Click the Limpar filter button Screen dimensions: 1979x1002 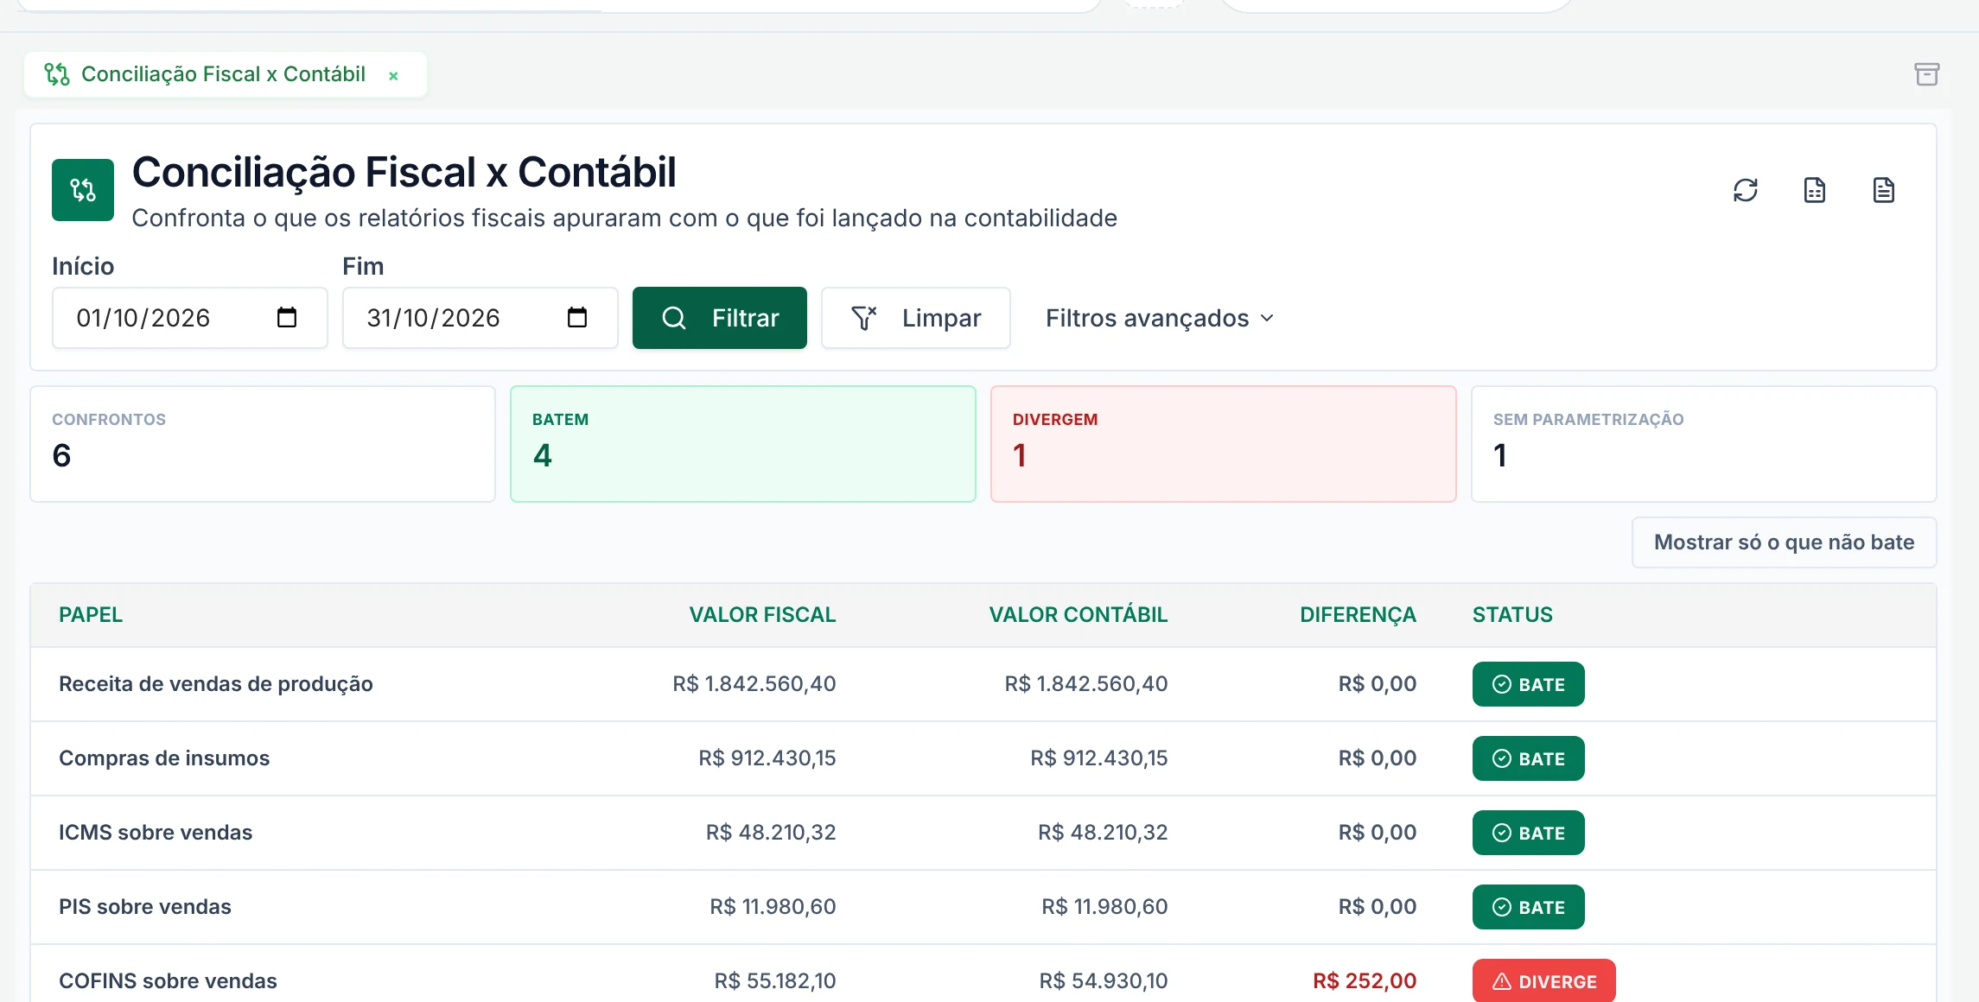tap(916, 318)
